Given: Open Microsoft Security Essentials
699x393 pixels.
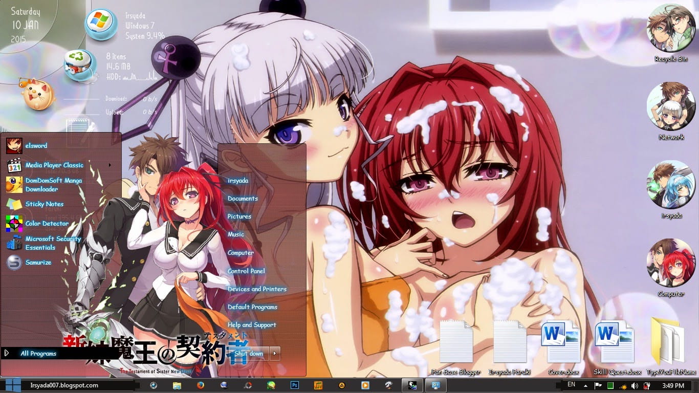Looking at the screenshot, I should click(53, 243).
